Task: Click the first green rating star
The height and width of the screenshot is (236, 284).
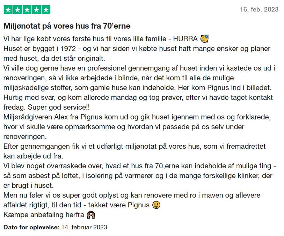Action: (8, 10)
